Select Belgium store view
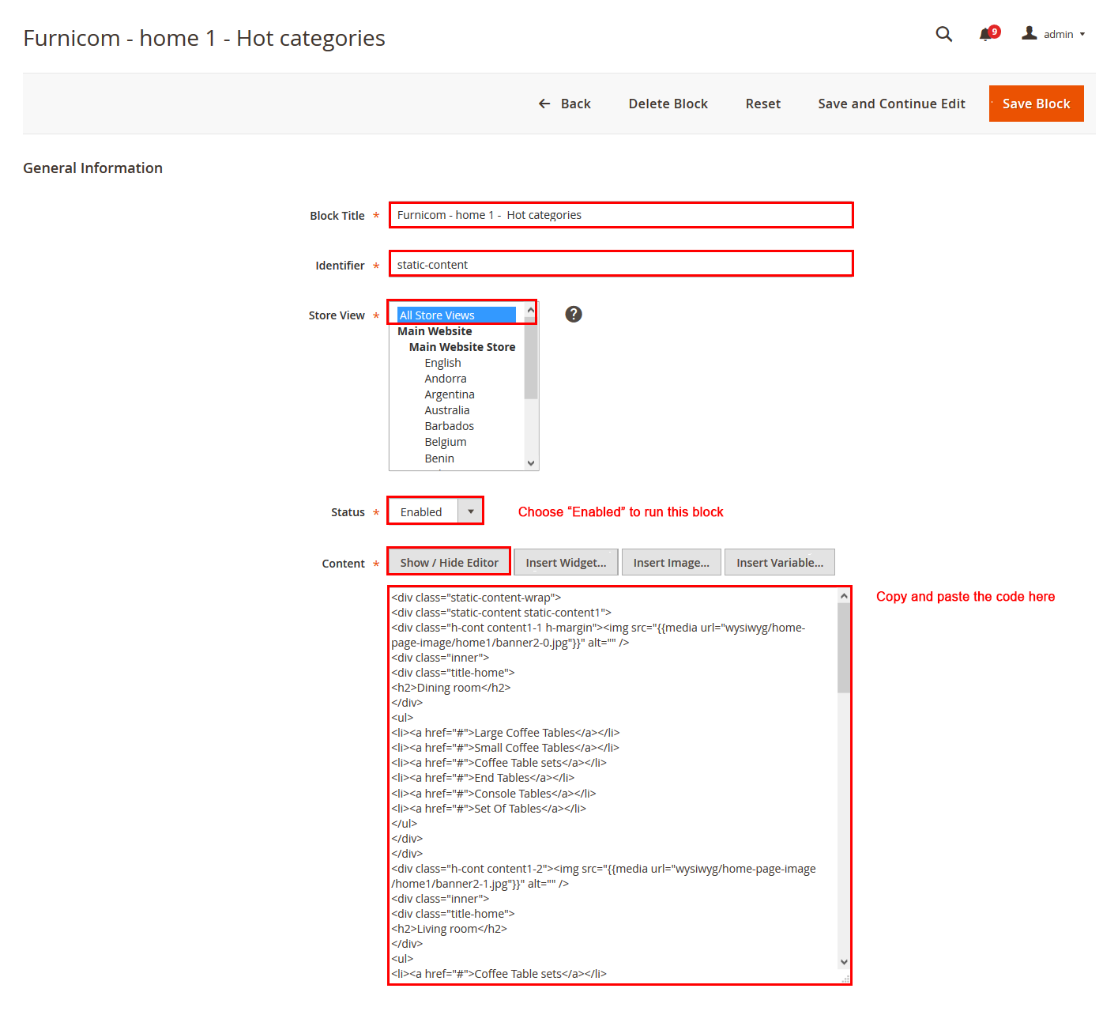Viewport: 1103px width, 1030px height. tap(446, 442)
